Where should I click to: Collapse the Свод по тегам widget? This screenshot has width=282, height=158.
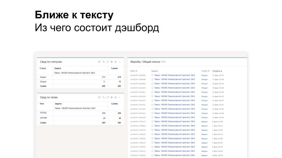point(120,97)
